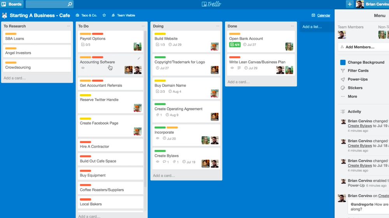Click the orange label on SBA Loans card
Screen dimensions: 389x218
[11, 34]
